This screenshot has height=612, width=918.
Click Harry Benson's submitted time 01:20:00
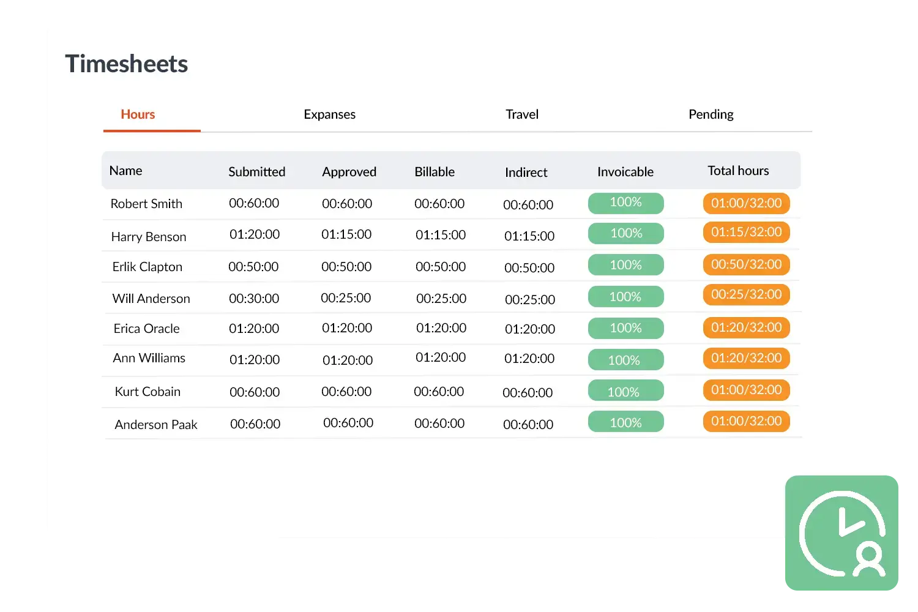(x=255, y=234)
